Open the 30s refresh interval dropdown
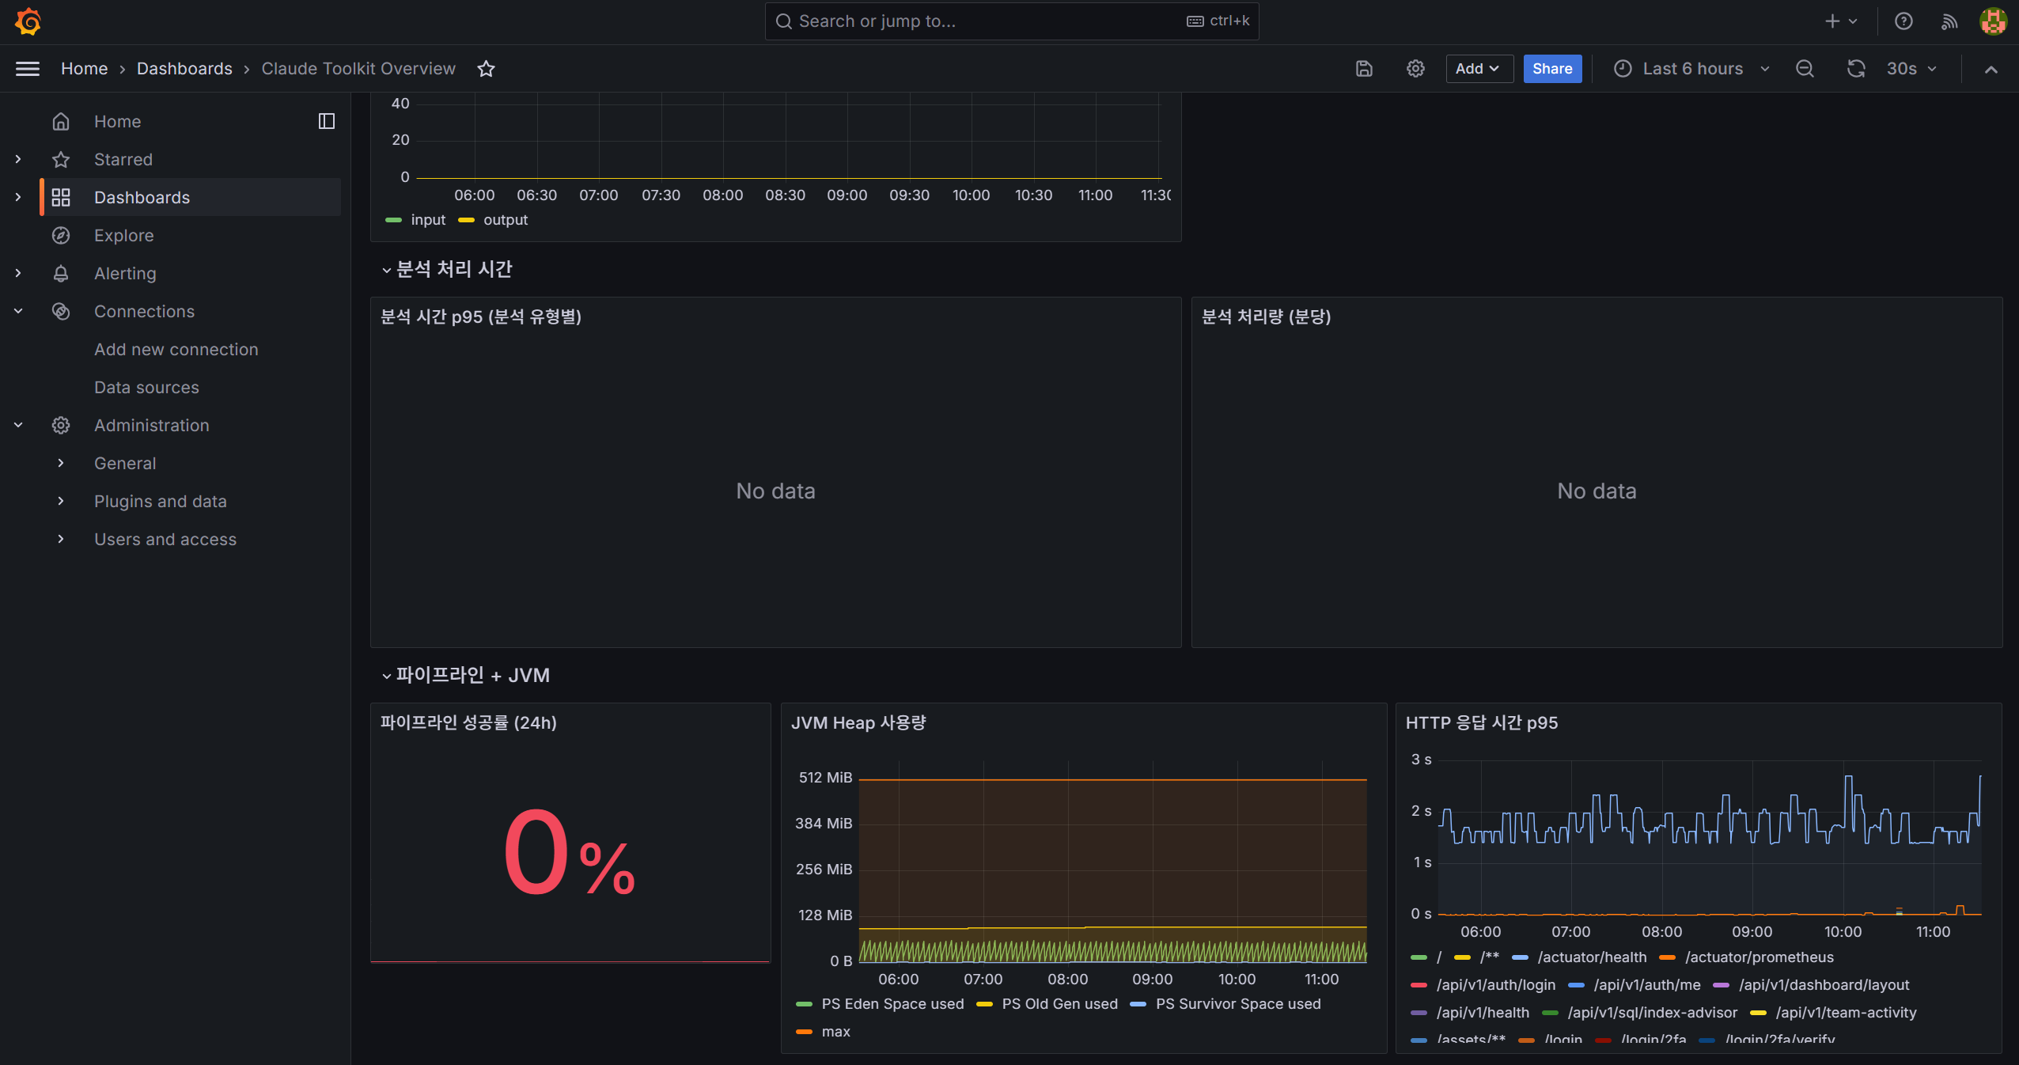 coord(1911,69)
